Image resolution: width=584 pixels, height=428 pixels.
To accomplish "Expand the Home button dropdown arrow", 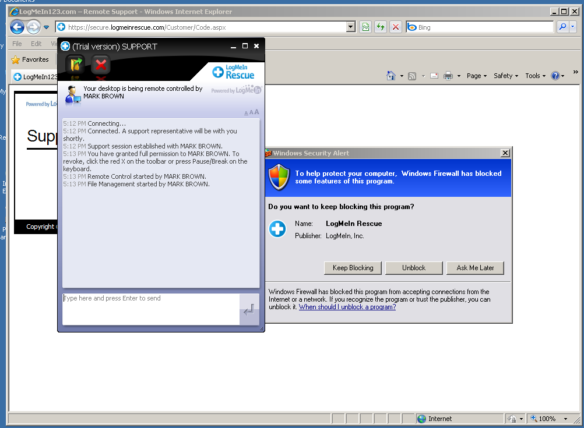I will [x=402, y=76].
